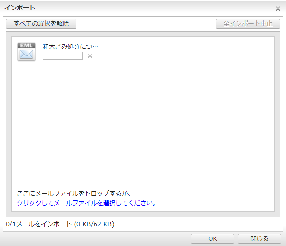
Task: Click the EML mail file icon
Action: (26, 52)
